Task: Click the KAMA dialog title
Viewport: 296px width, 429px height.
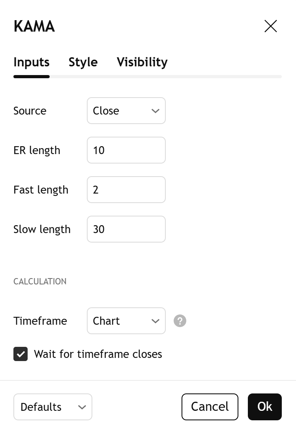Action: [34, 27]
